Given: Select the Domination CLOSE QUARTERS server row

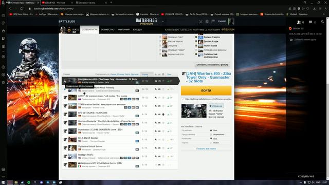Looking at the screenshot, I should pyautogui.click(x=120, y=131).
